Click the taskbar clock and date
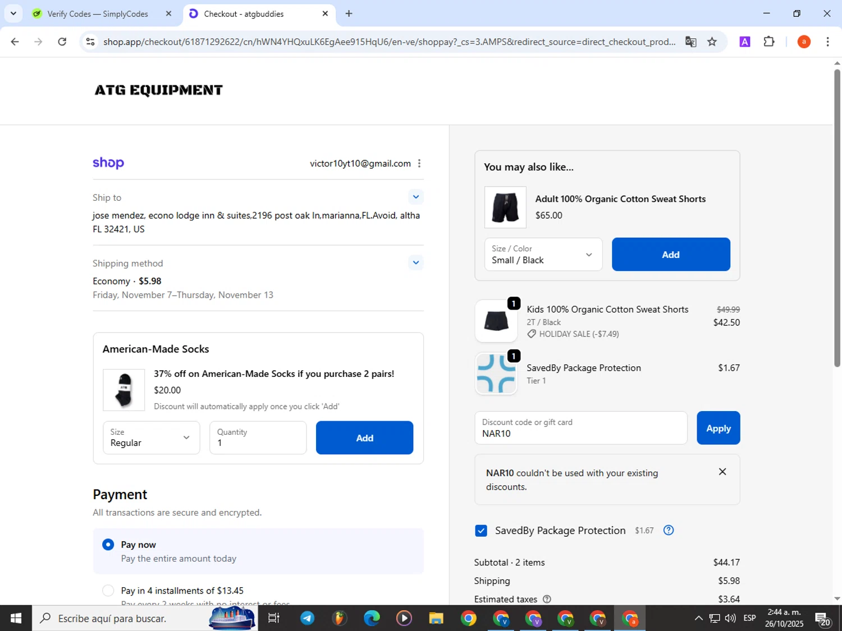 784,618
